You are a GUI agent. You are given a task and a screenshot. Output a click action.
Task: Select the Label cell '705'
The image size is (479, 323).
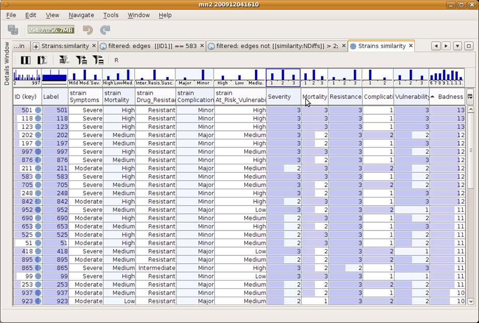click(55, 184)
